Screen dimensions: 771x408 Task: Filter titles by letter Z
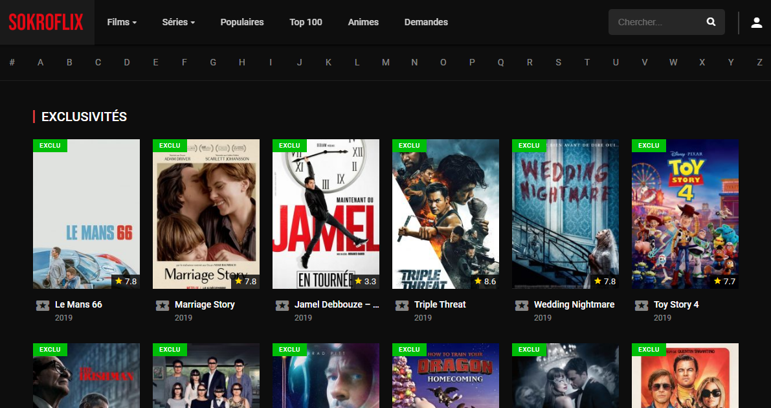(760, 63)
